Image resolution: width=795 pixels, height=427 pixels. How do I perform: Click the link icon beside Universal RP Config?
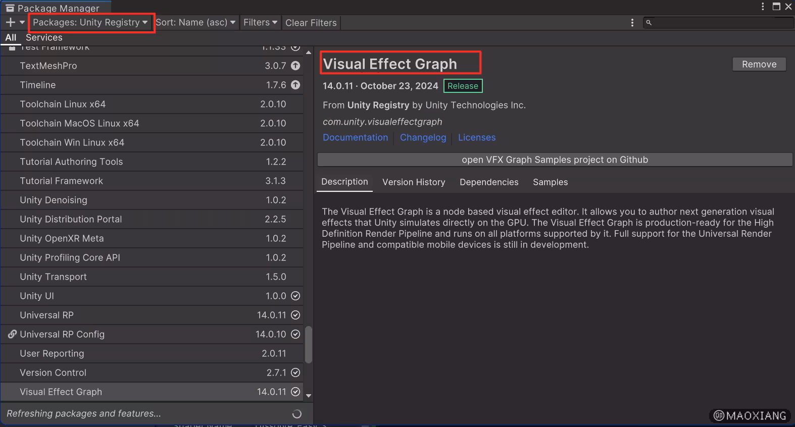pos(12,334)
